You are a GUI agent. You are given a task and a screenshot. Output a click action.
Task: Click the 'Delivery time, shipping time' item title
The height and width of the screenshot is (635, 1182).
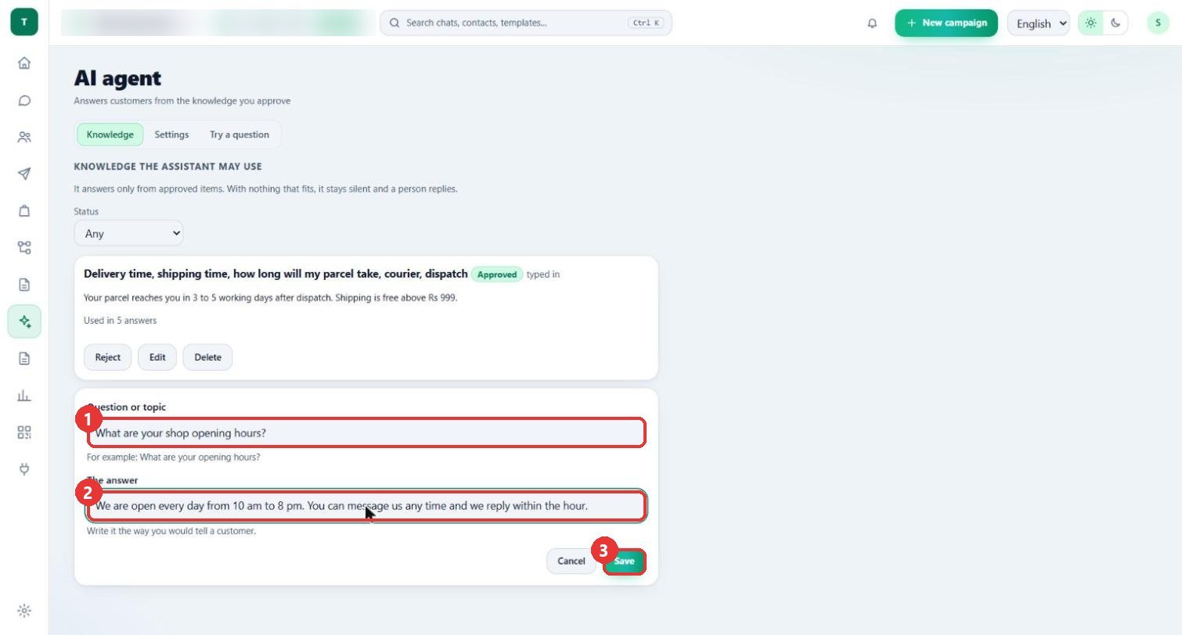[276, 274]
